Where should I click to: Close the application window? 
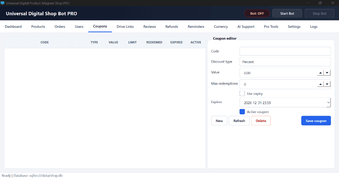(332, 3)
